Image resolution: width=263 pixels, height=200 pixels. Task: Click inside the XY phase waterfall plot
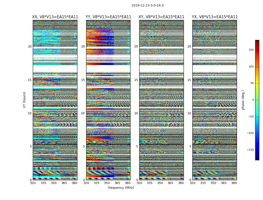[x=162, y=100]
